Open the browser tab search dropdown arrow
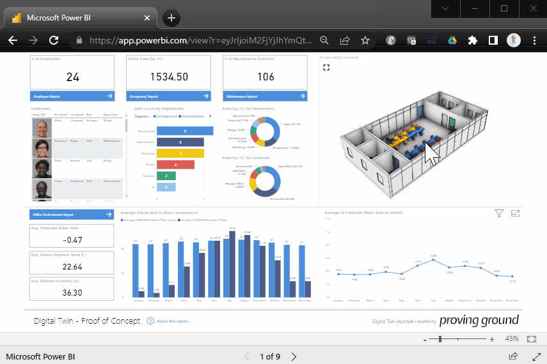The height and width of the screenshot is (364, 547). coord(445,9)
